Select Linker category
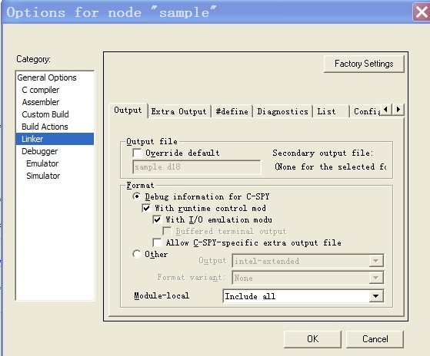The width and height of the screenshot is (430, 356). [55, 139]
